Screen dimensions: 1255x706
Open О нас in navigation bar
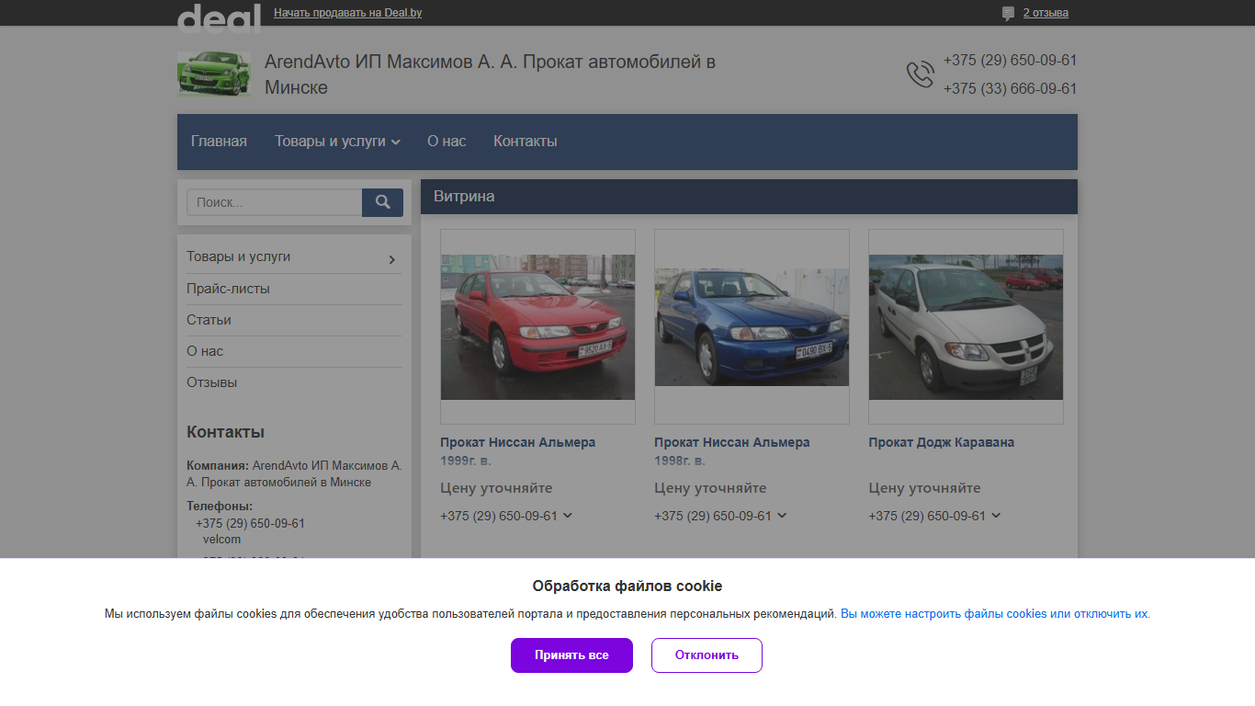coord(447,142)
